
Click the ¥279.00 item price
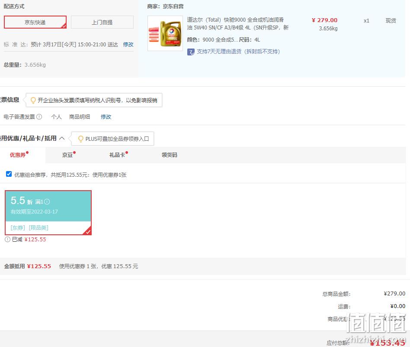324,20
